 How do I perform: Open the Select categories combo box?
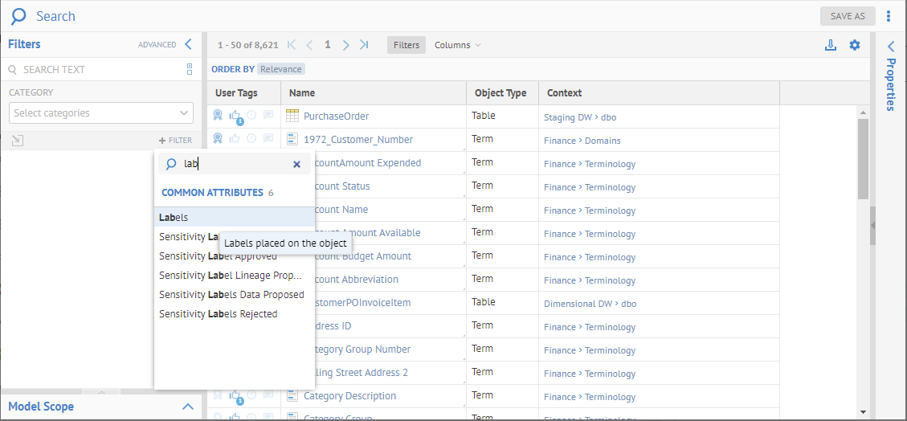click(x=101, y=113)
